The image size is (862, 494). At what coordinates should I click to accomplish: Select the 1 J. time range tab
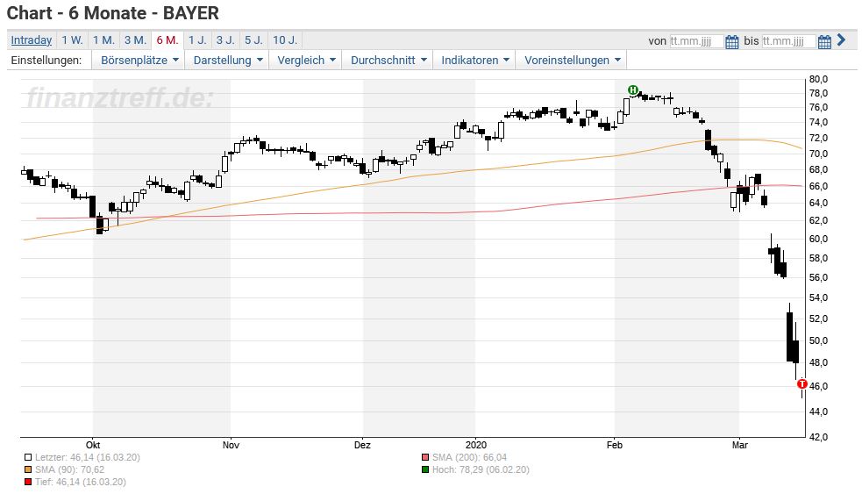[x=197, y=40]
